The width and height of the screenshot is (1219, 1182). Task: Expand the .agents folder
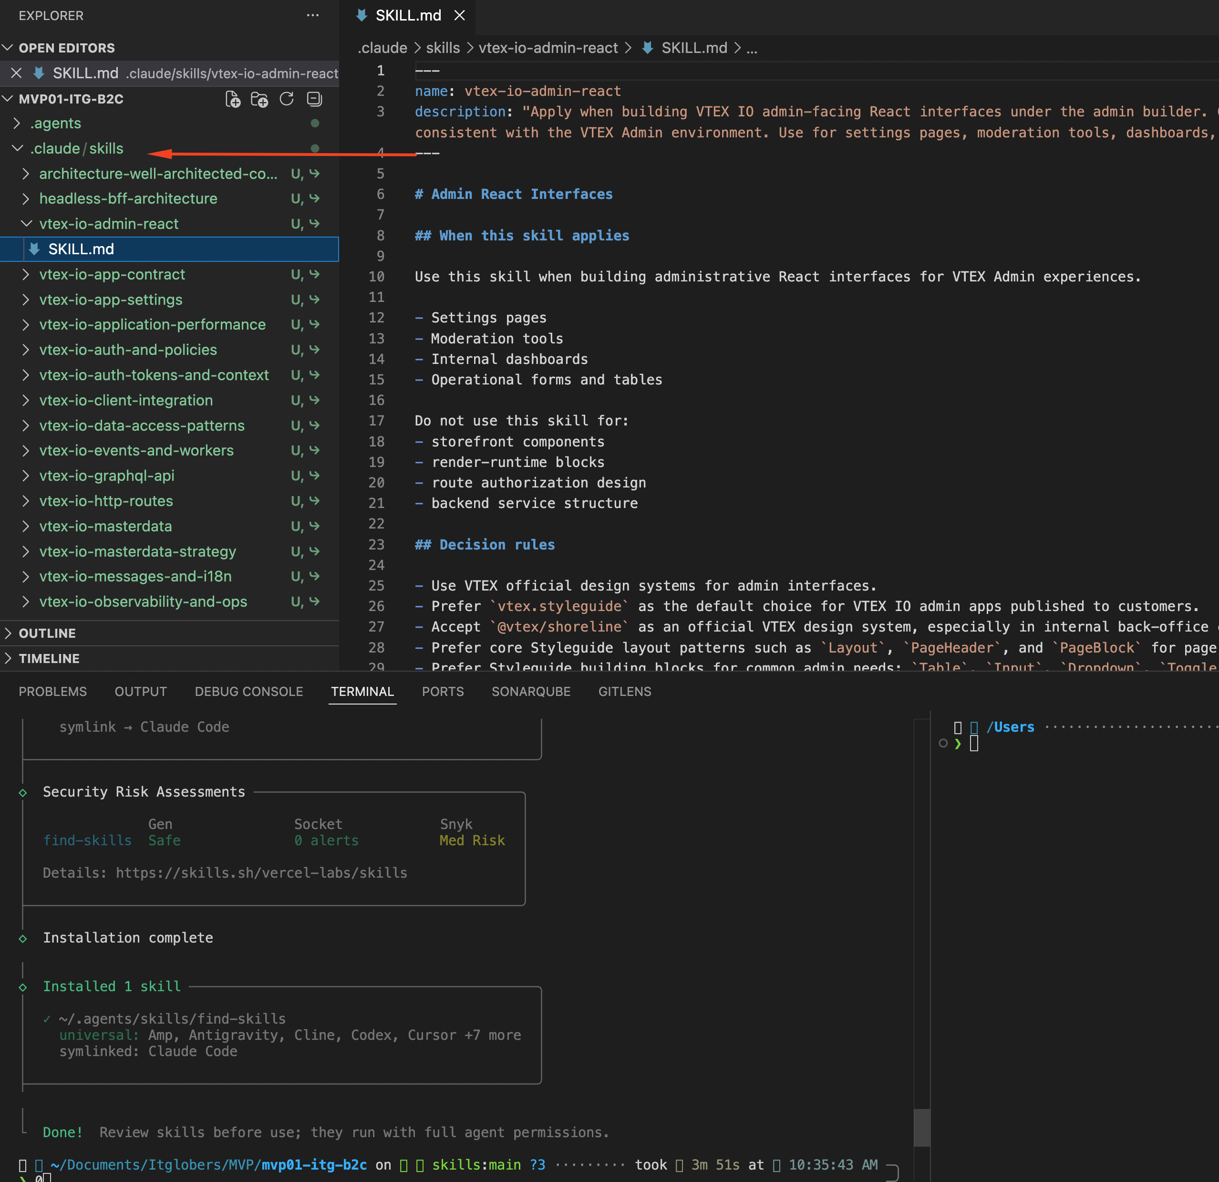tap(55, 123)
